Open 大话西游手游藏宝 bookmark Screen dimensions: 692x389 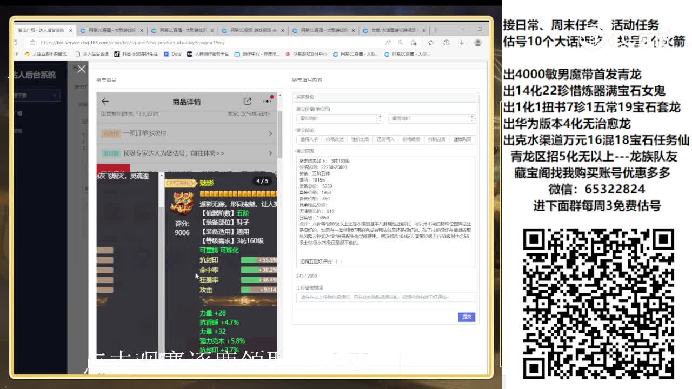47,54
